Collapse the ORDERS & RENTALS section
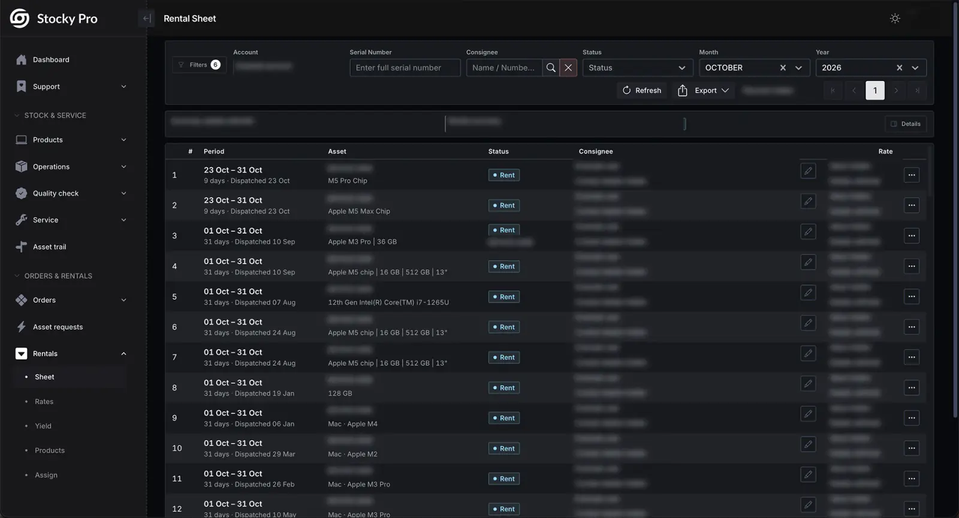Screen dimensions: 959x518 click(53, 276)
